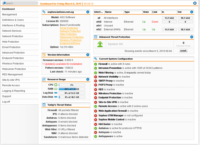The height and width of the screenshot is (145, 200).
Task: Click the Advanced Threat Protection panel icon
Action: (x=96, y=37)
